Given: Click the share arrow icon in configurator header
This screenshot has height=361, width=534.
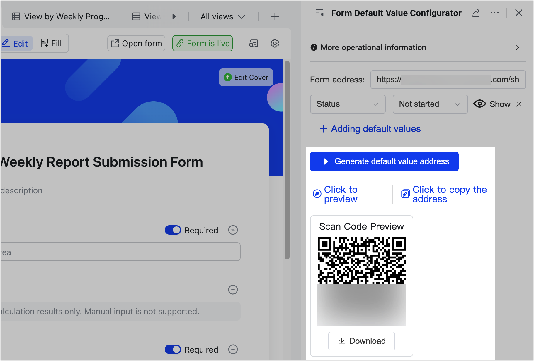Looking at the screenshot, I should 476,13.
